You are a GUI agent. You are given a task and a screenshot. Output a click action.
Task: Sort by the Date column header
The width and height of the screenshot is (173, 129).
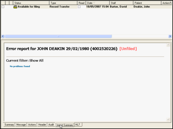click(x=97, y=3)
